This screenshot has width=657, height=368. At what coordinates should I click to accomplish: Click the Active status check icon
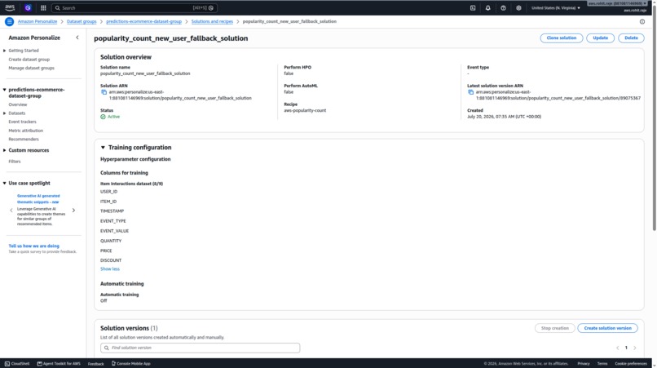tap(103, 117)
